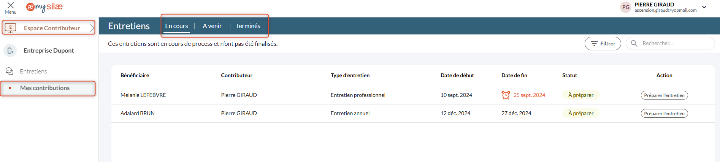720x162 pixels.
Task: Open the Filtrer options
Action: point(603,44)
